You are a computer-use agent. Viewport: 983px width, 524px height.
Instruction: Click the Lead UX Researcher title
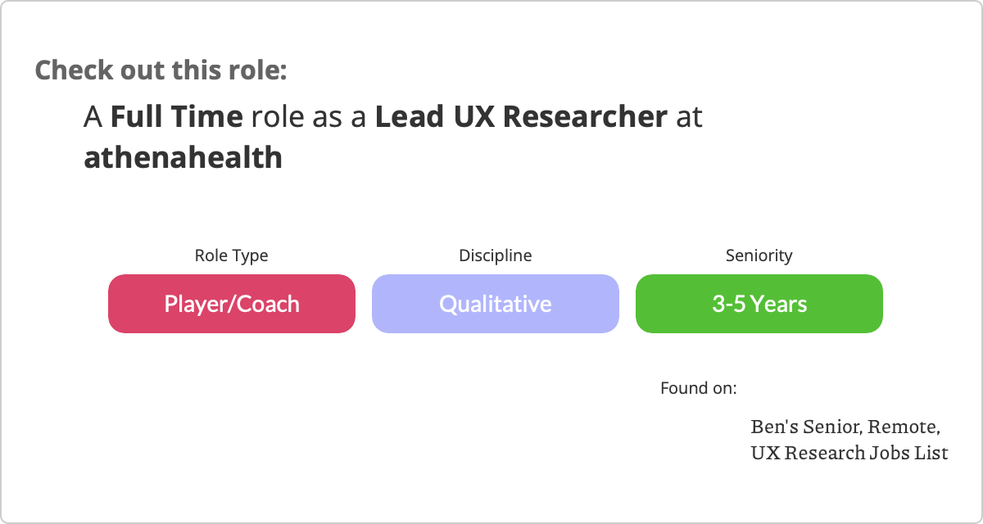[521, 117]
